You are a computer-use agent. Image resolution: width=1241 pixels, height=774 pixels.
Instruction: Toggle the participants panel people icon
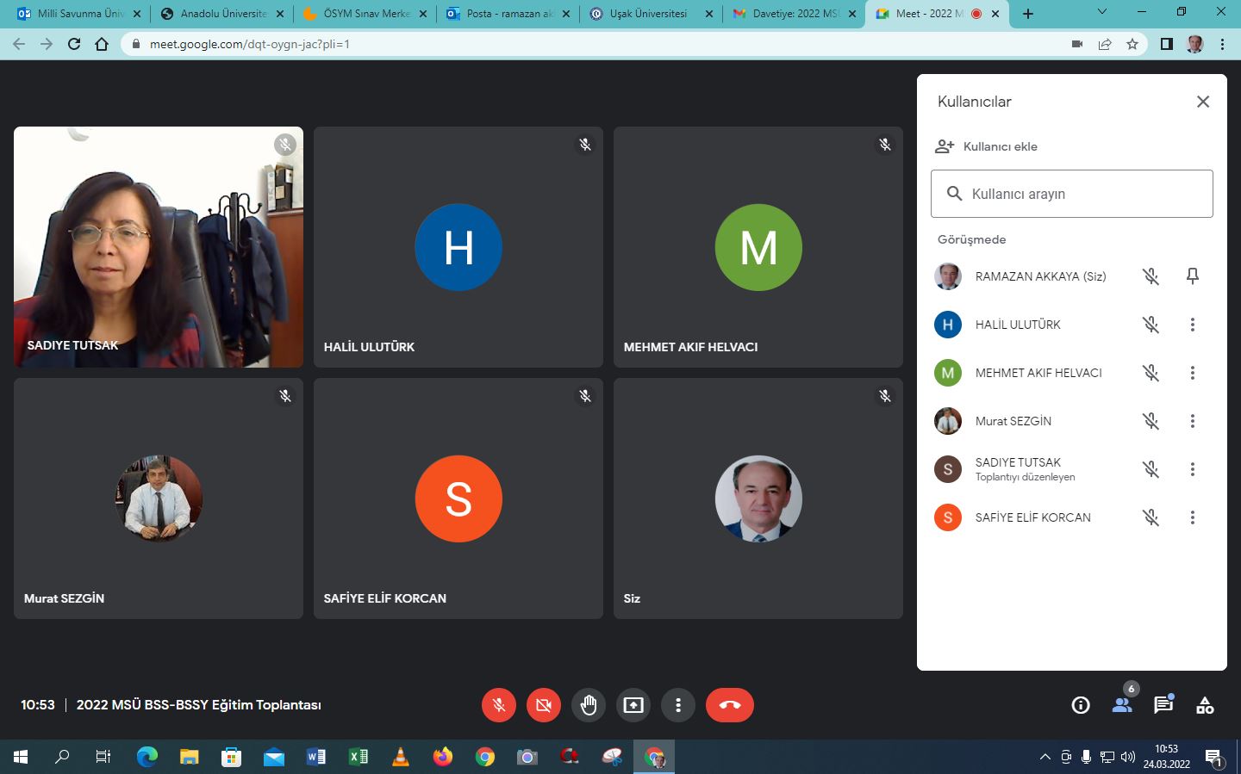pos(1122,705)
